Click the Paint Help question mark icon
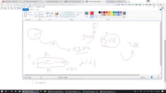 point(160,10)
